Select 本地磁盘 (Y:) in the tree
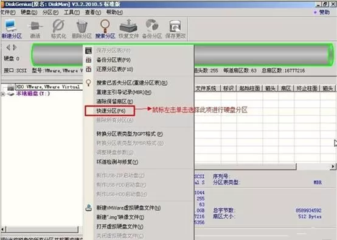Image resolution: width=337 pixels, height=240 pixels. point(33,93)
